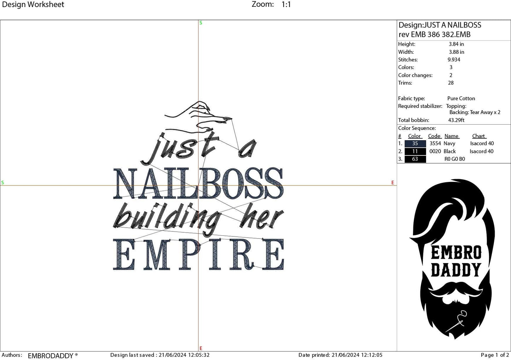Expand the Chart column header

478,136
